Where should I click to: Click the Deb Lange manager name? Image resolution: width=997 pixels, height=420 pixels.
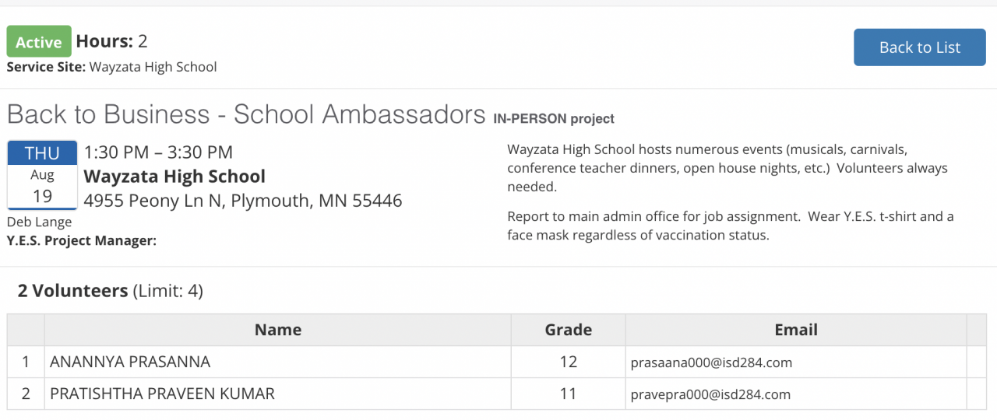tap(39, 222)
